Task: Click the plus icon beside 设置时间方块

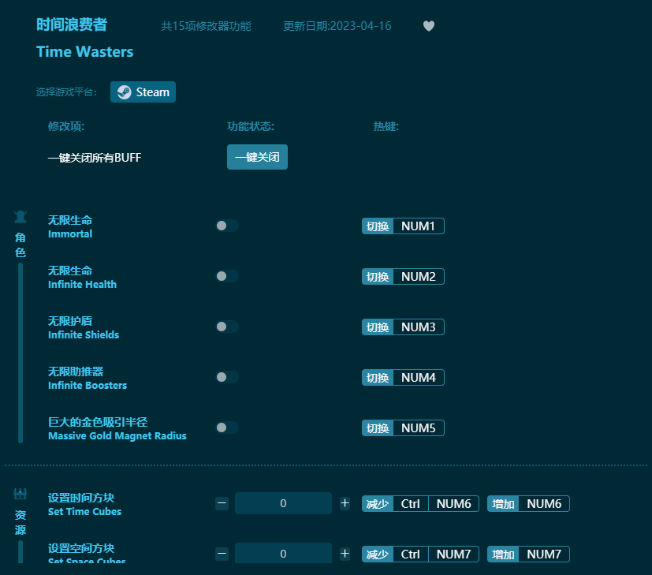Action: [345, 503]
